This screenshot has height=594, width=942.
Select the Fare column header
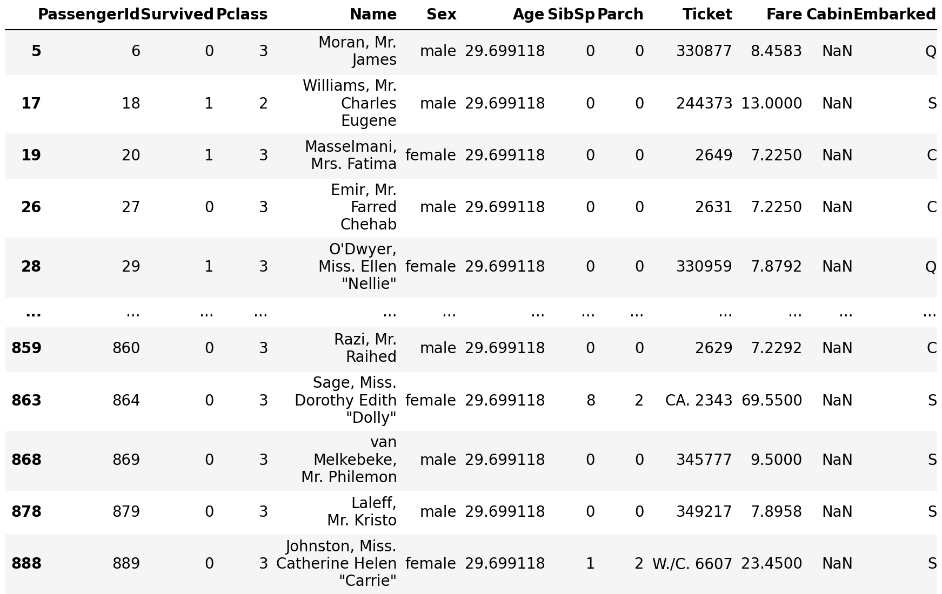click(784, 15)
